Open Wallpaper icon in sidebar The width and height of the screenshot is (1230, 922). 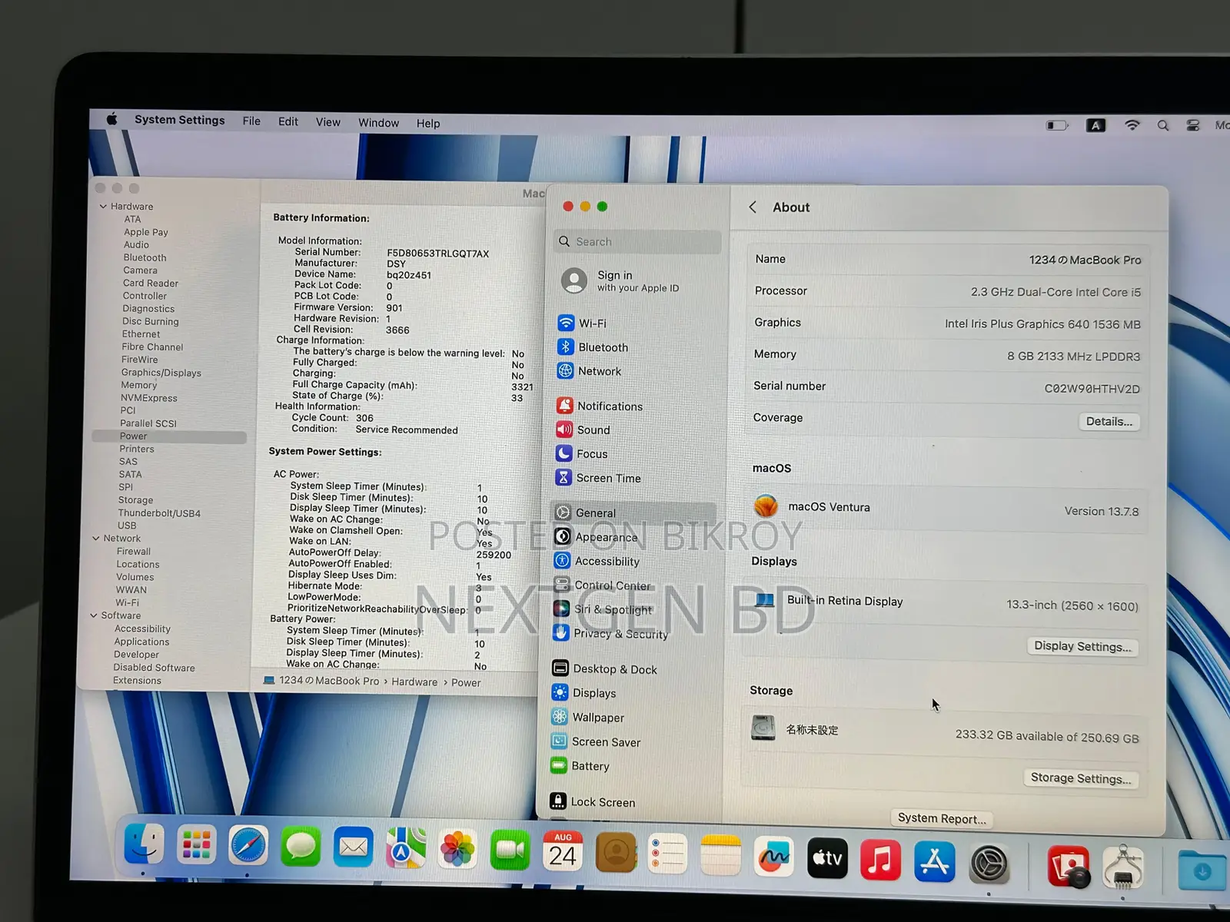click(560, 717)
